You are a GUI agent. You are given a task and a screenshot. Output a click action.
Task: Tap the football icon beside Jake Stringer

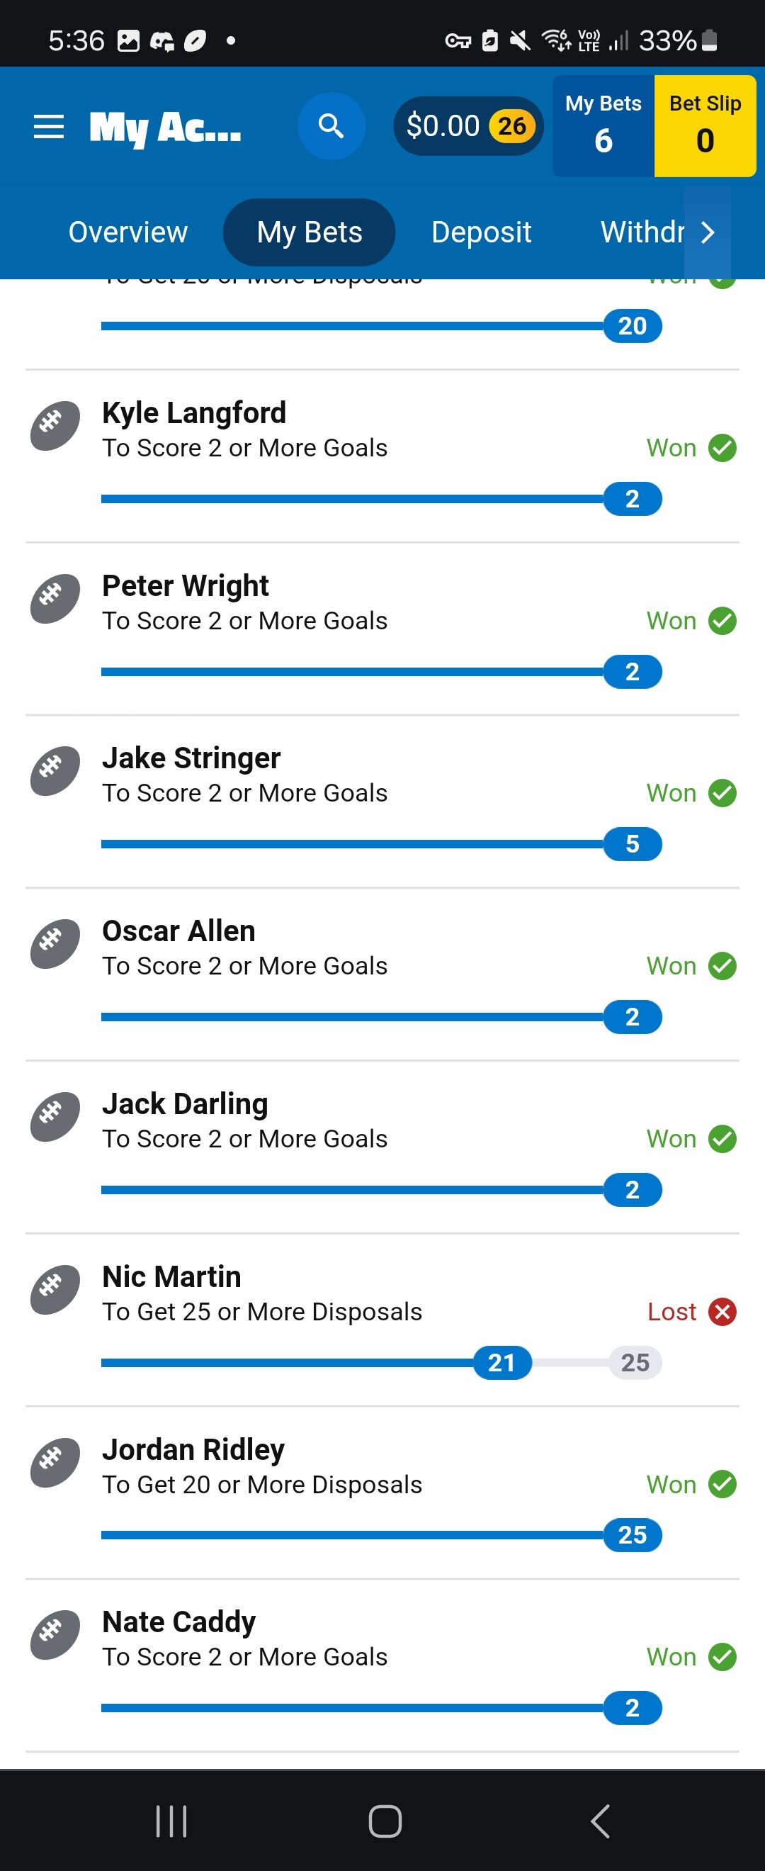point(55,771)
